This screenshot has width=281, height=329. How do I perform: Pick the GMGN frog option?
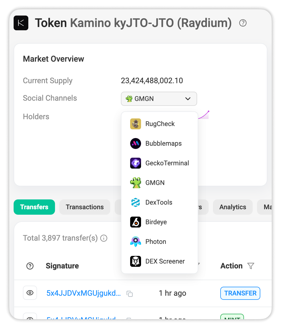coord(160,183)
